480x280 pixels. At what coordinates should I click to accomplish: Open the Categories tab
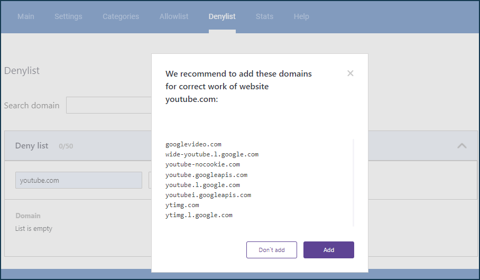[121, 16]
